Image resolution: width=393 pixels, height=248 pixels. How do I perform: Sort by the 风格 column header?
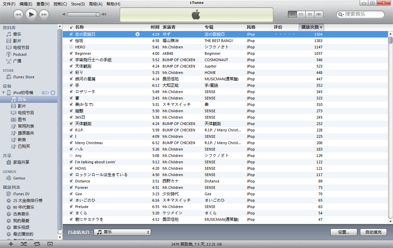pyautogui.click(x=259, y=27)
